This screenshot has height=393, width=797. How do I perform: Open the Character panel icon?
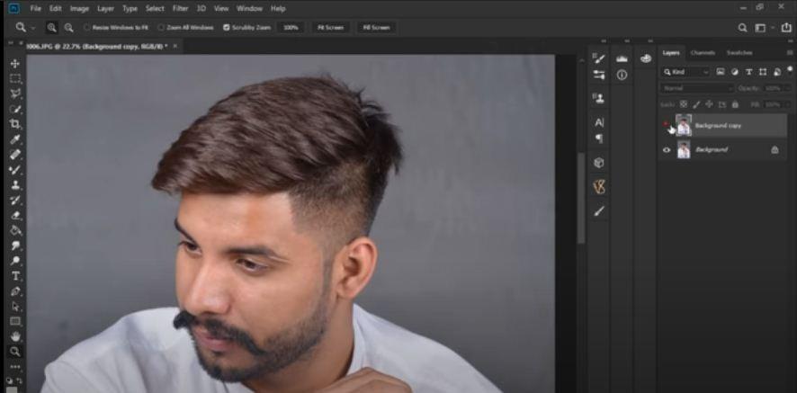click(599, 122)
